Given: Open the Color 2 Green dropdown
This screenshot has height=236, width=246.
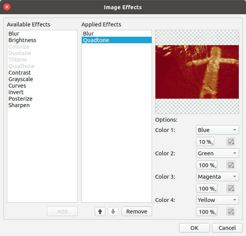Looking at the screenshot, I should click(x=217, y=153).
